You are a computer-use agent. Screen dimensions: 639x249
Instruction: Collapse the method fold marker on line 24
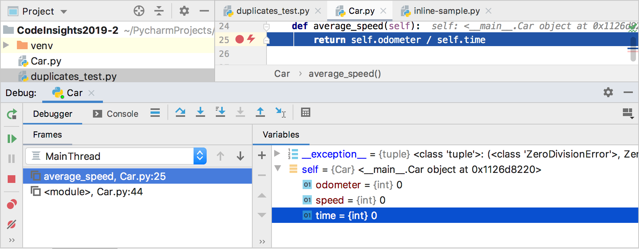[x=266, y=27]
